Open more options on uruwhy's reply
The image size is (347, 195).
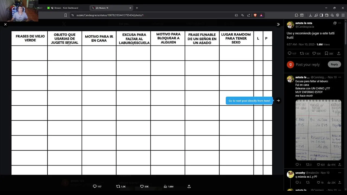point(340,173)
